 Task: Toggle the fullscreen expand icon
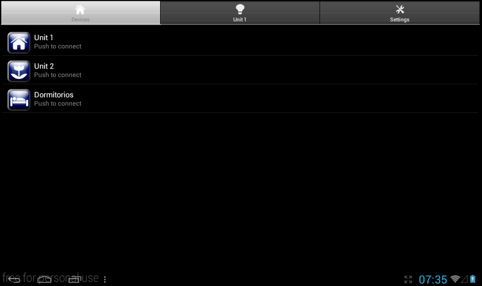[408, 279]
